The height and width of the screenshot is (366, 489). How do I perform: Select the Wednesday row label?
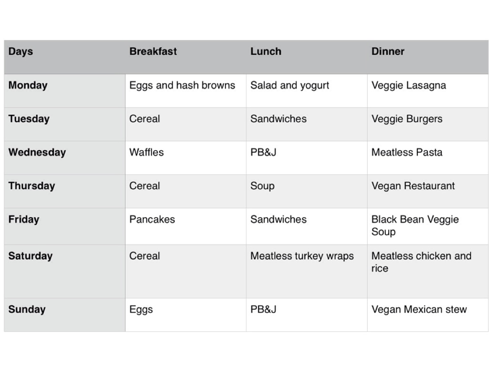[x=37, y=152]
